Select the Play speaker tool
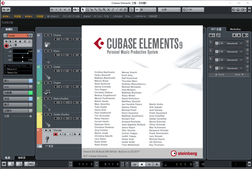This screenshot has width=252, height=169. (121, 10)
